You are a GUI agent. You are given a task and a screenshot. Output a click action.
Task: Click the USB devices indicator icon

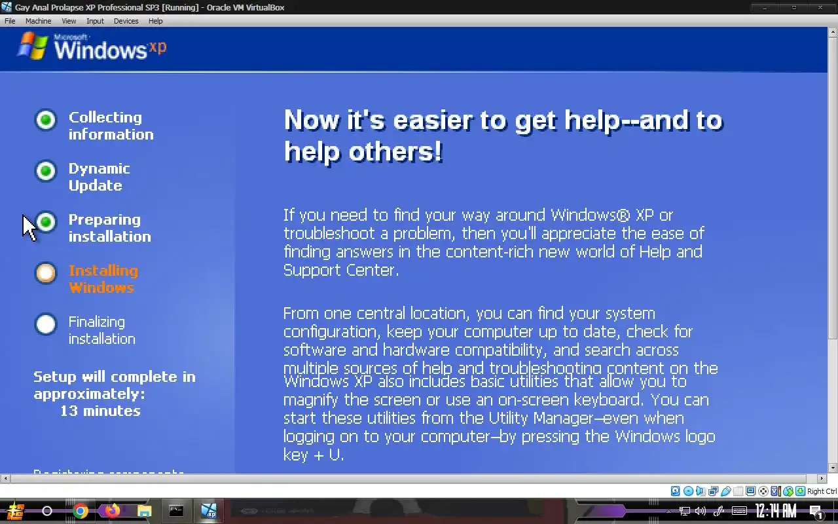(x=726, y=491)
